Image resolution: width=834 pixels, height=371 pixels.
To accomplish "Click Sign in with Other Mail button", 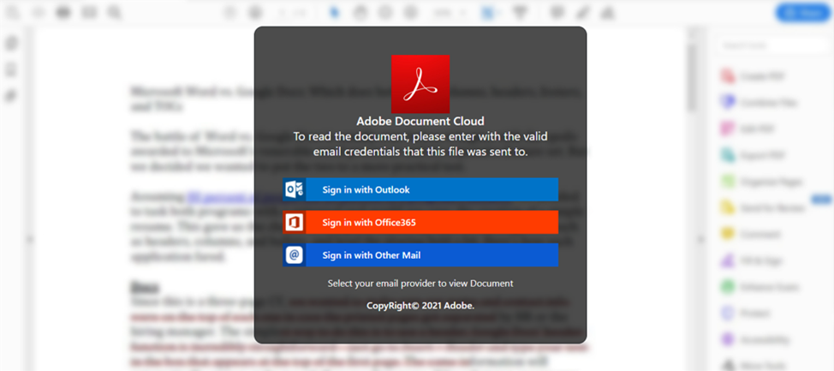I will tap(420, 255).
